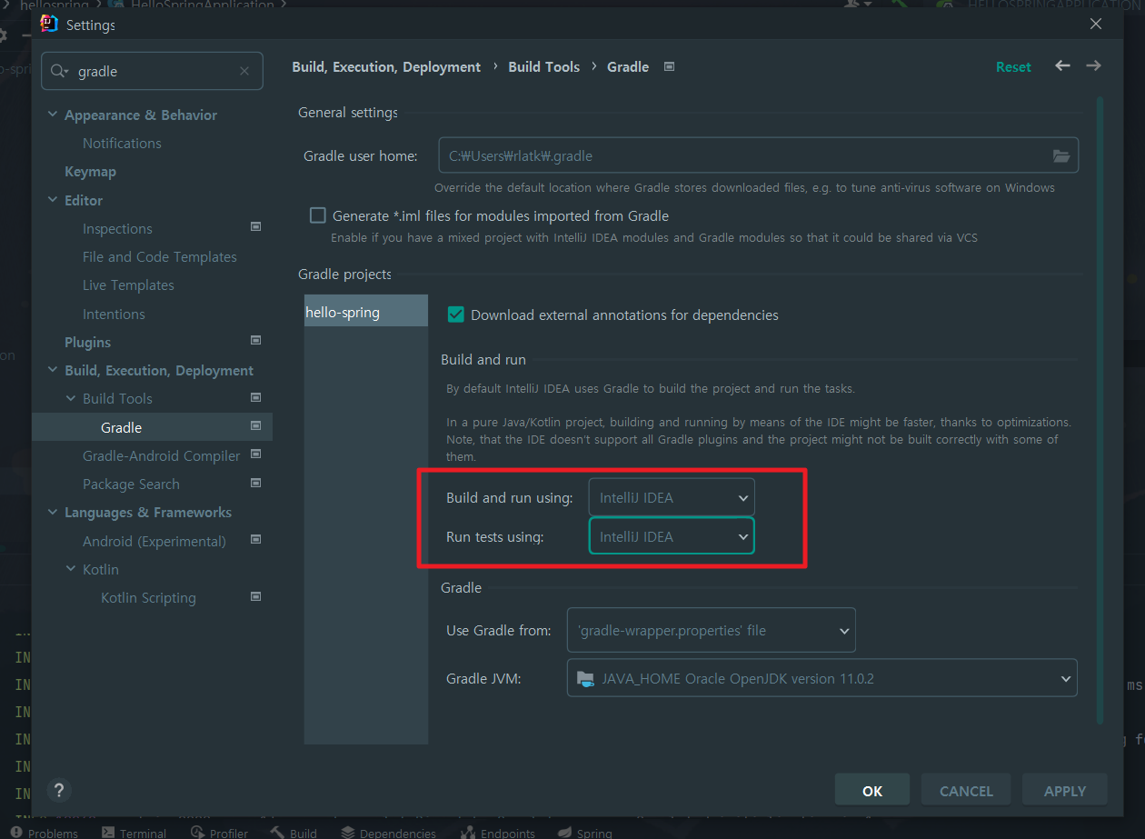The width and height of the screenshot is (1145, 839).
Task: Select Notifications in settings tree
Action: click(x=122, y=143)
